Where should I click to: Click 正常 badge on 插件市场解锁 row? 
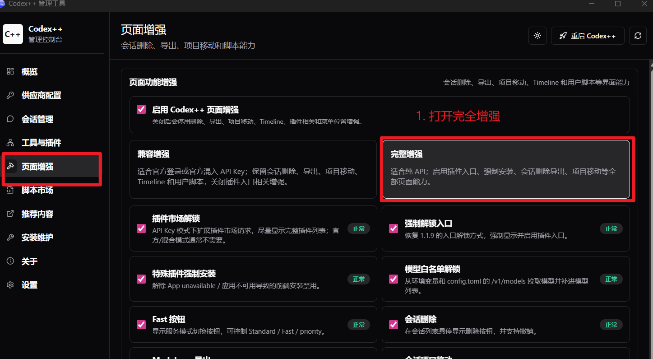pos(359,228)
